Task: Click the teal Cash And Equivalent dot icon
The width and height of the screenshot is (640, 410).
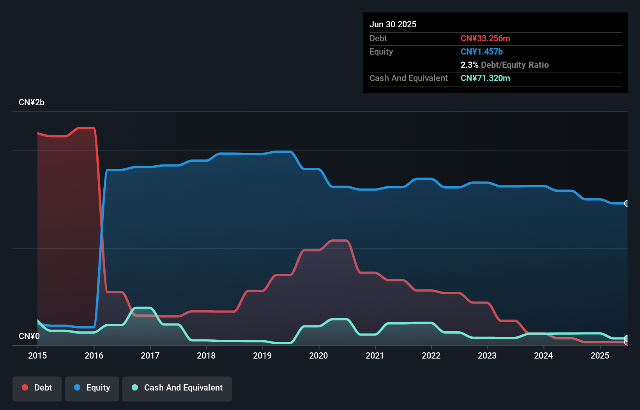Action: pyautogui.click(x=134, y=387)
